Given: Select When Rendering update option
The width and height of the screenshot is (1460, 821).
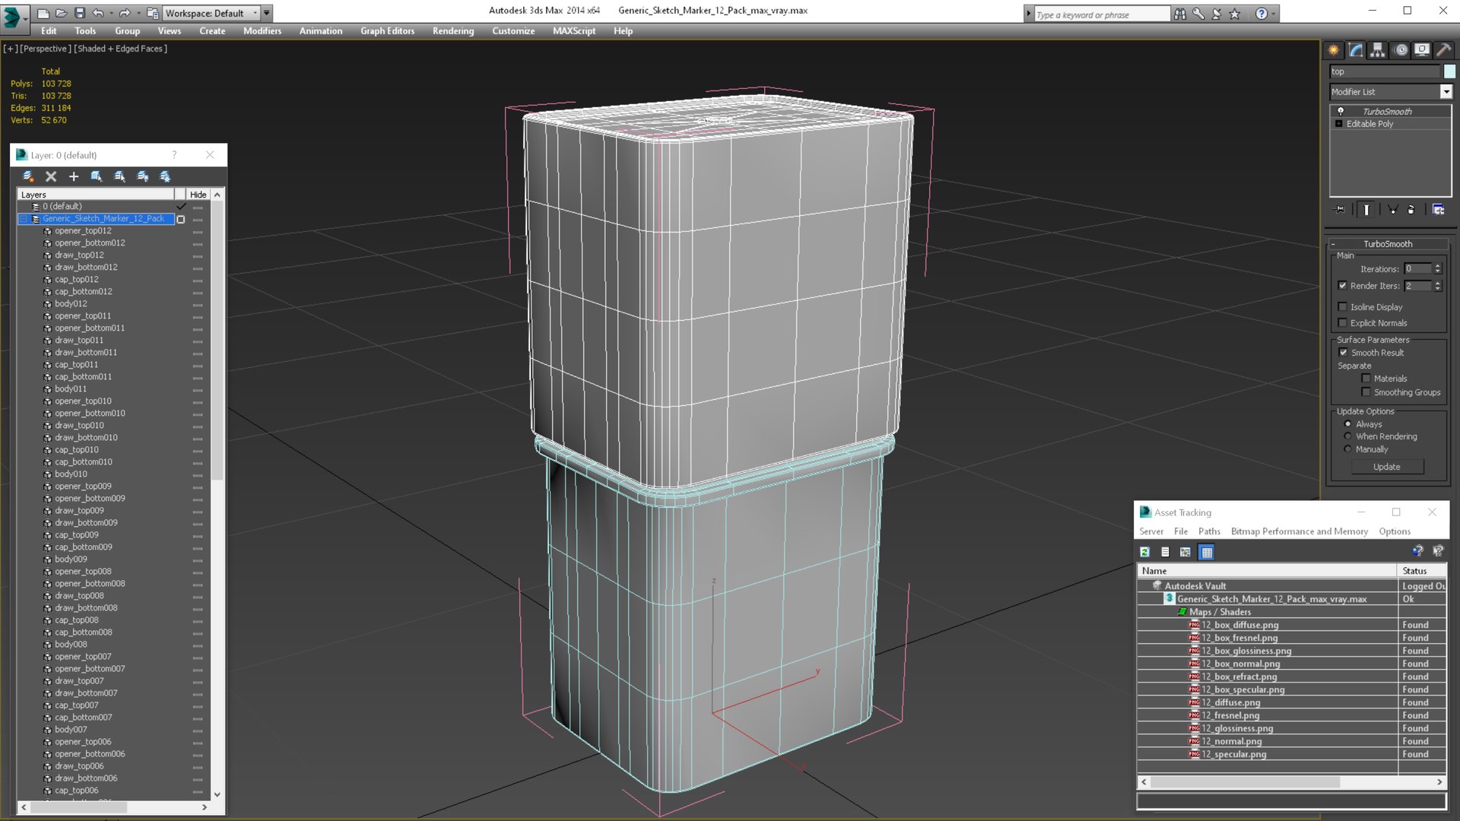Looking at the screenshot, I should [1347, 436].
